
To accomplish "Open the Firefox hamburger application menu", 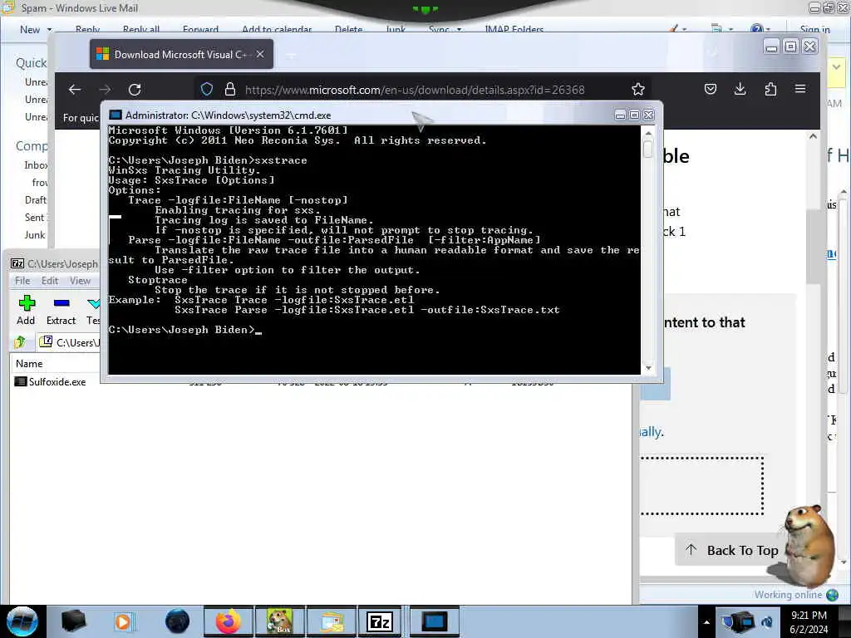I will point(800,89).
